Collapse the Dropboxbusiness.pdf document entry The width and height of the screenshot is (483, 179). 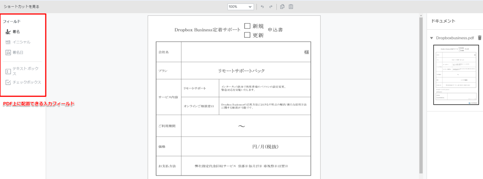pos(432,38)
